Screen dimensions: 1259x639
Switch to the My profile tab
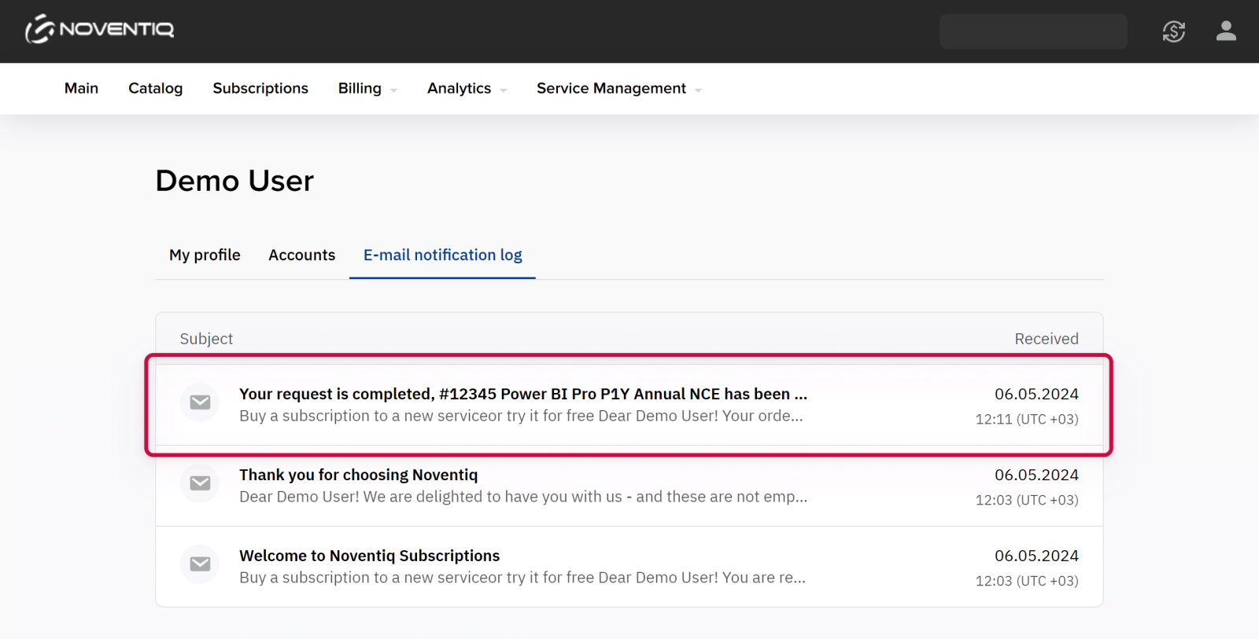pos(205,255)
